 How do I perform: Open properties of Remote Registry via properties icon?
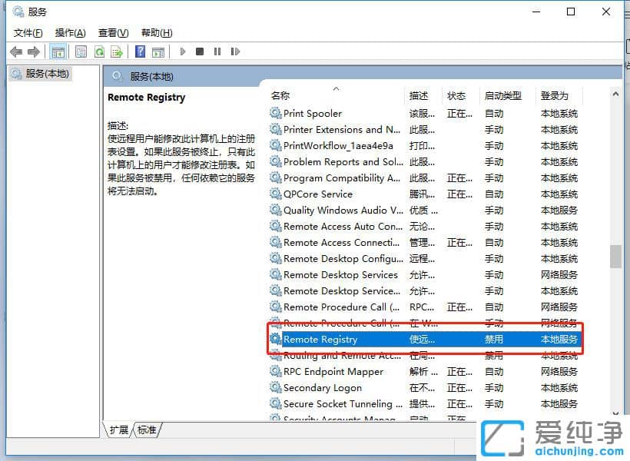coord(81,51)
